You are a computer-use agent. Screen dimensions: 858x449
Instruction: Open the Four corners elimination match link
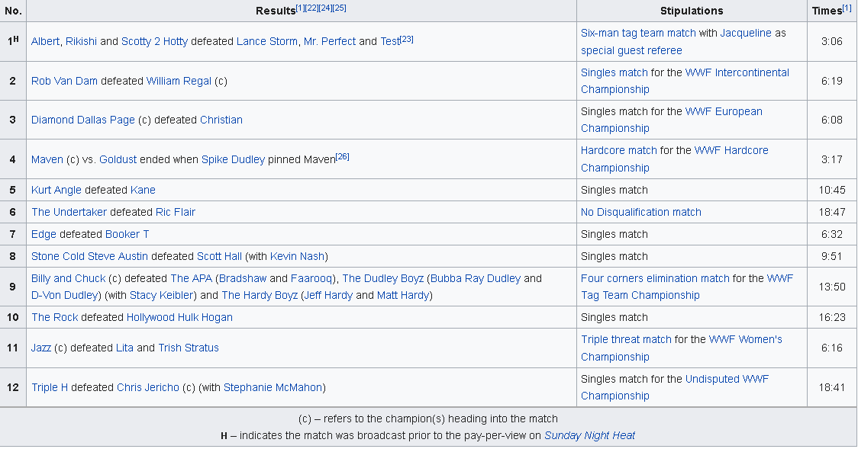click(655, 278)
